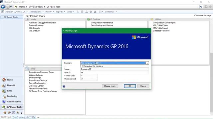
Task: Click OK in Company Login dialog
Action: point(130,86)
